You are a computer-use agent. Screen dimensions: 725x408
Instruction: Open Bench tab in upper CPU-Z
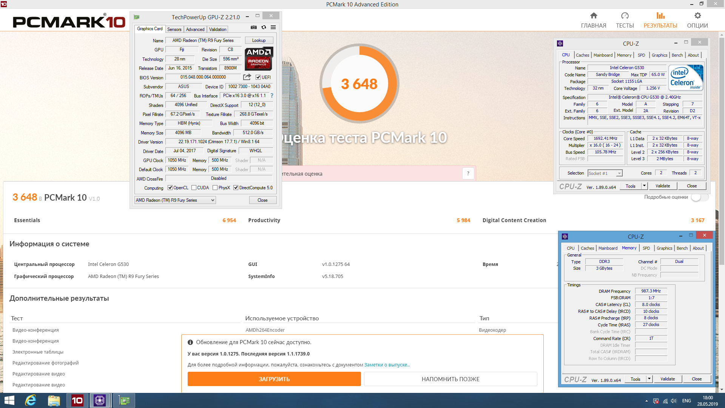(x=677, y=55)
